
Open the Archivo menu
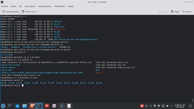[5, 6]
